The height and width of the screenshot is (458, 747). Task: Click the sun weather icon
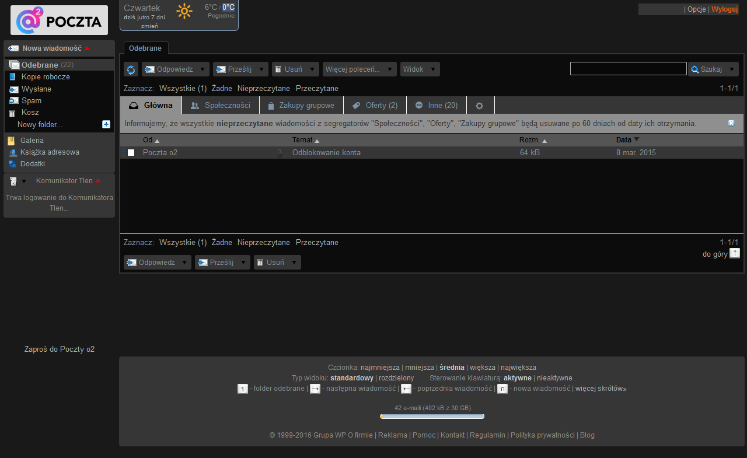[x=184, y=11]
